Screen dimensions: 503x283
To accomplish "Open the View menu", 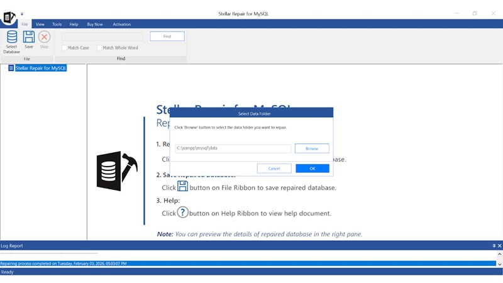I will pyautogui.click(x=40, y=24).
